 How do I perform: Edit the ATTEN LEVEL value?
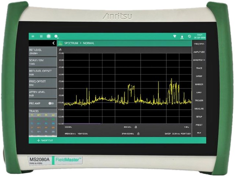[x=43, y=94]
